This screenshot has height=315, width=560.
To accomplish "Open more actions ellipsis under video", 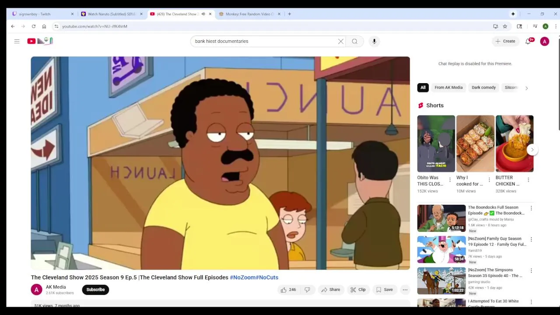I will 405,290.
